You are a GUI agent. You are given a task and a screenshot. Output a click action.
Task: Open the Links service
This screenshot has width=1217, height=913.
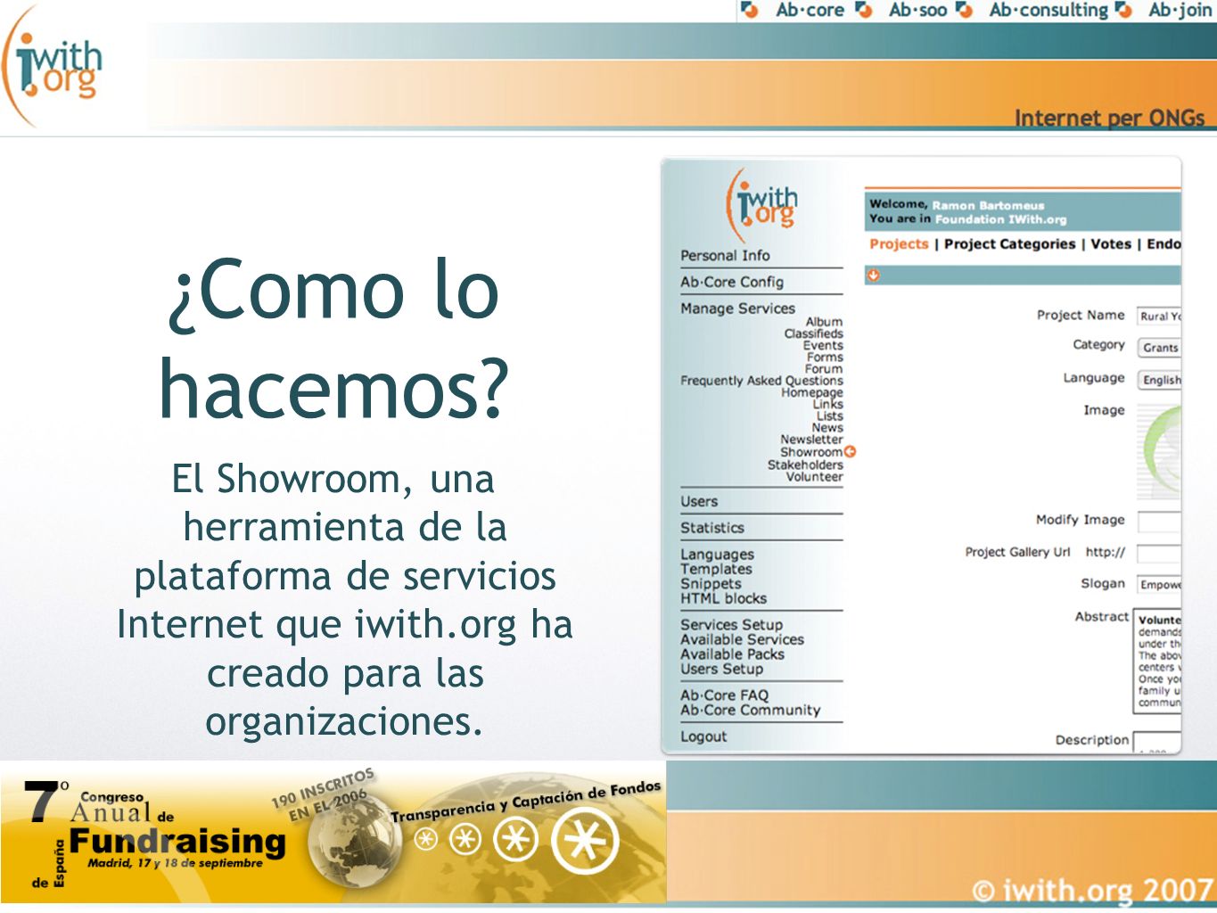tap(828, 404)
